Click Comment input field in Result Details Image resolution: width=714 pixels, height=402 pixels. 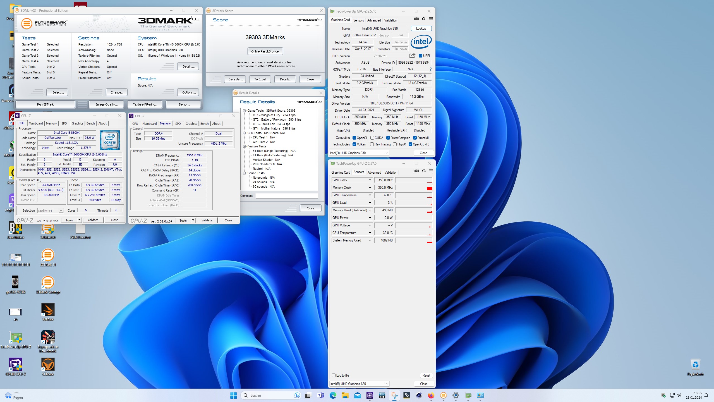coord(287,196)
